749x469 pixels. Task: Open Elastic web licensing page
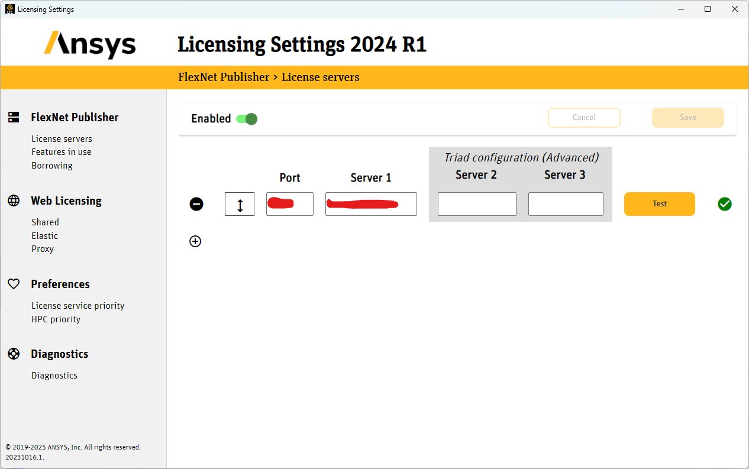(x=45, y=235)
